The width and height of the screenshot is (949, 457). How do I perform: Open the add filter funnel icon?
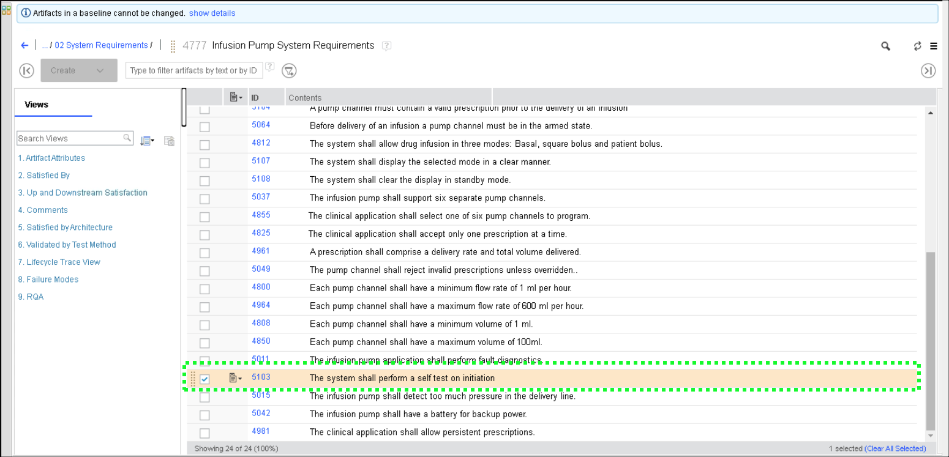289,71
